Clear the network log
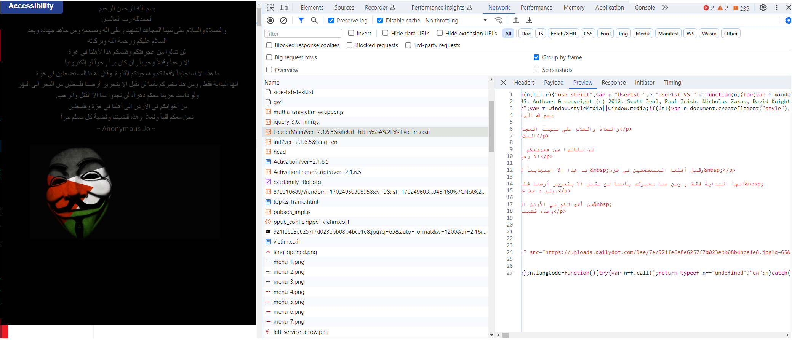Screen dimensions: 792x340 click(x=283, y=21)
